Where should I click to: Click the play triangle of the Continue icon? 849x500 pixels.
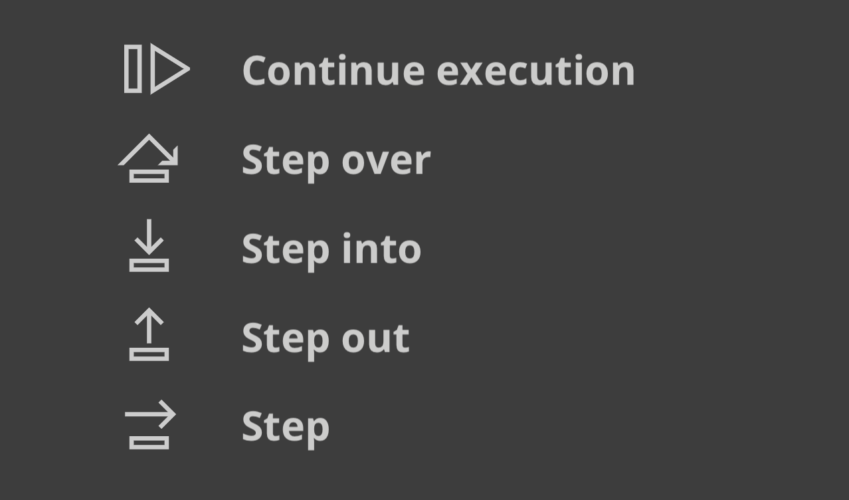tap(170, 68)
